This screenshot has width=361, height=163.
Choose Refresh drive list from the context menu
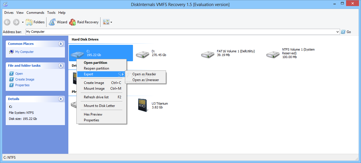pos(102,97)
